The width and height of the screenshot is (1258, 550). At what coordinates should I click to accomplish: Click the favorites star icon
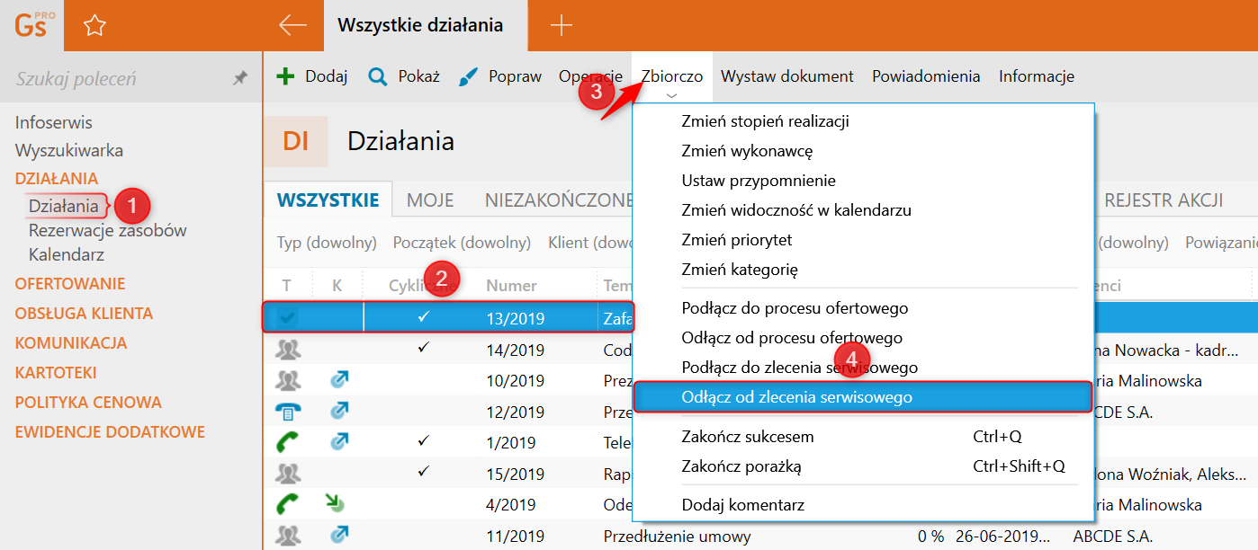pyautogui.click(x=94, y=26)
